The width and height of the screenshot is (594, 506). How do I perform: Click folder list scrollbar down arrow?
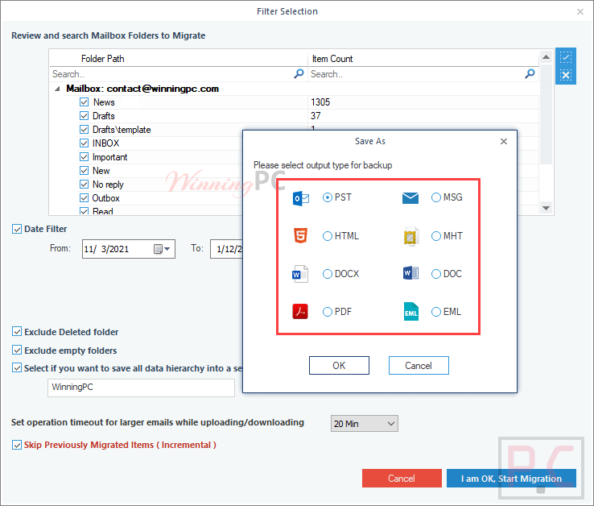point(546,208)
